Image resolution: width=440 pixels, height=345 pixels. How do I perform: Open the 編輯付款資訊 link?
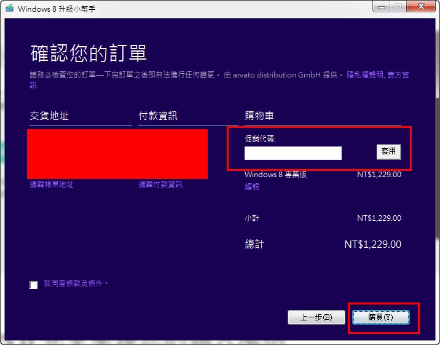160,184
